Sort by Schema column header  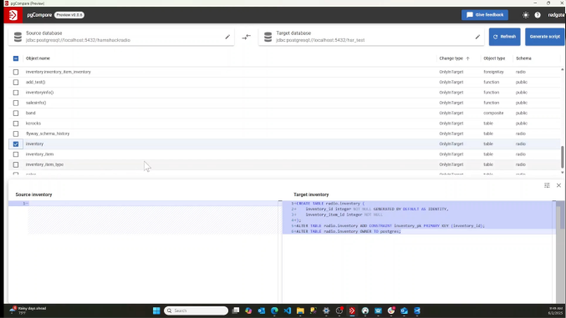[x=523, y=58]
